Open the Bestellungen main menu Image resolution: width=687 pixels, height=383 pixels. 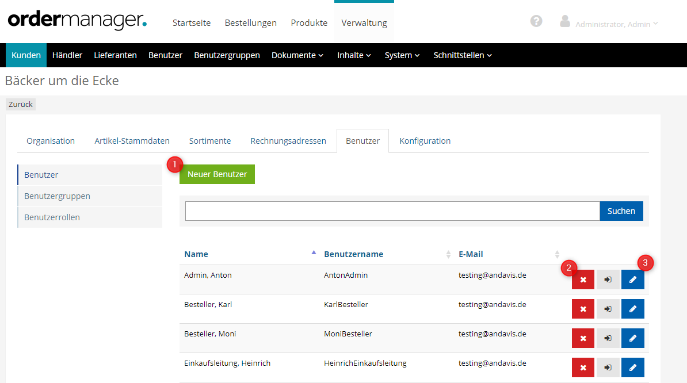(250, 23)
